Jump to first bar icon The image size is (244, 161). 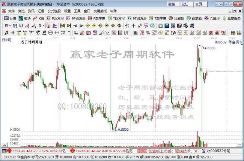pos(62,25)
